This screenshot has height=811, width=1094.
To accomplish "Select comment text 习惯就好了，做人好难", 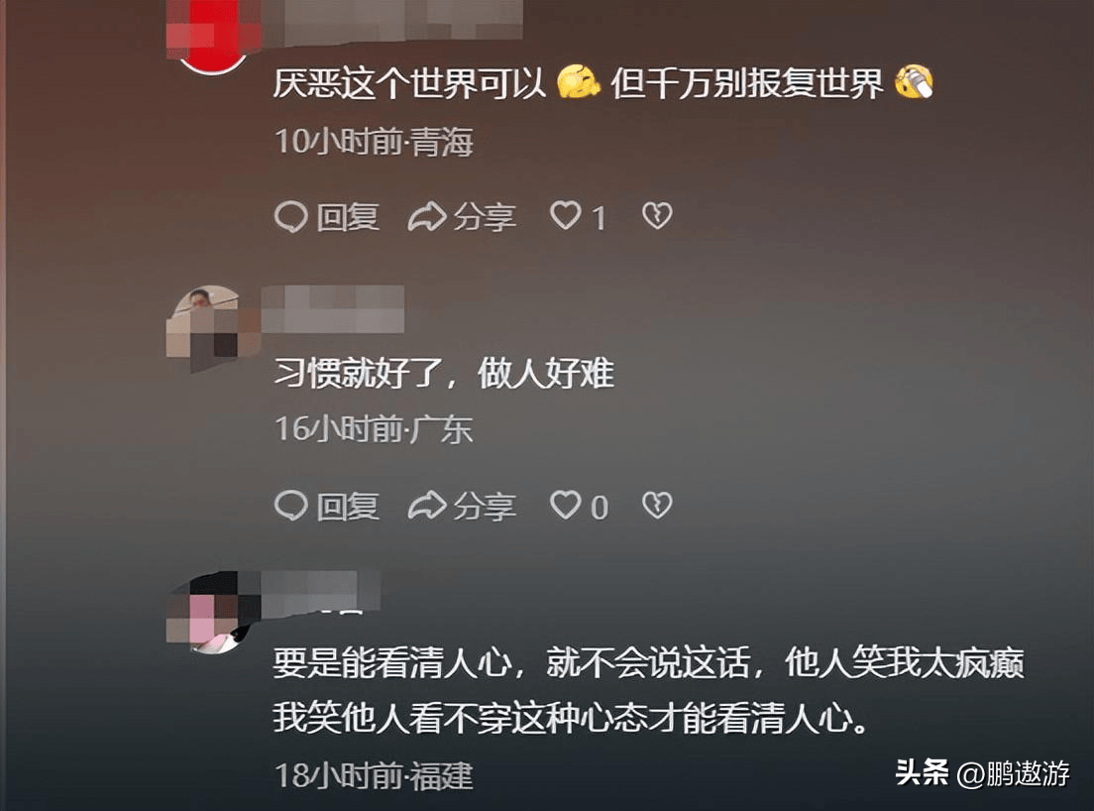I will pos(444,373).
